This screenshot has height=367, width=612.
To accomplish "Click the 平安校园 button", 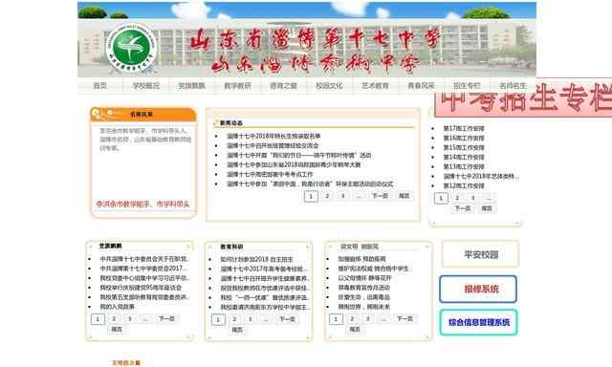I will (481, 254).
